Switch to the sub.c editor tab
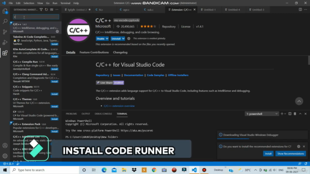Image resolution: width=310 pixels, height=174 pixels. click(x=150, y=10)
